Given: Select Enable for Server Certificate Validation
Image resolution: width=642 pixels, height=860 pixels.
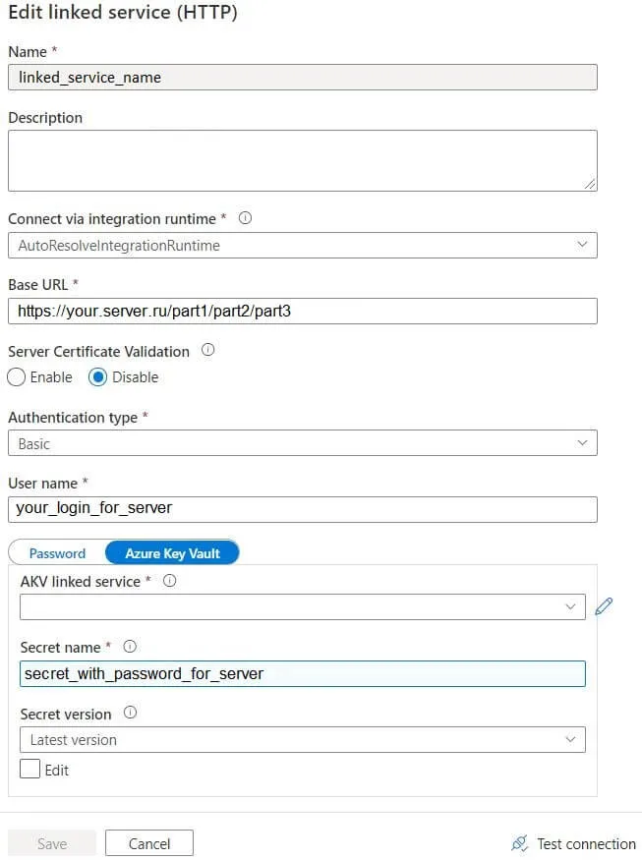Looking at the screenshot, I should coord(17,377).
